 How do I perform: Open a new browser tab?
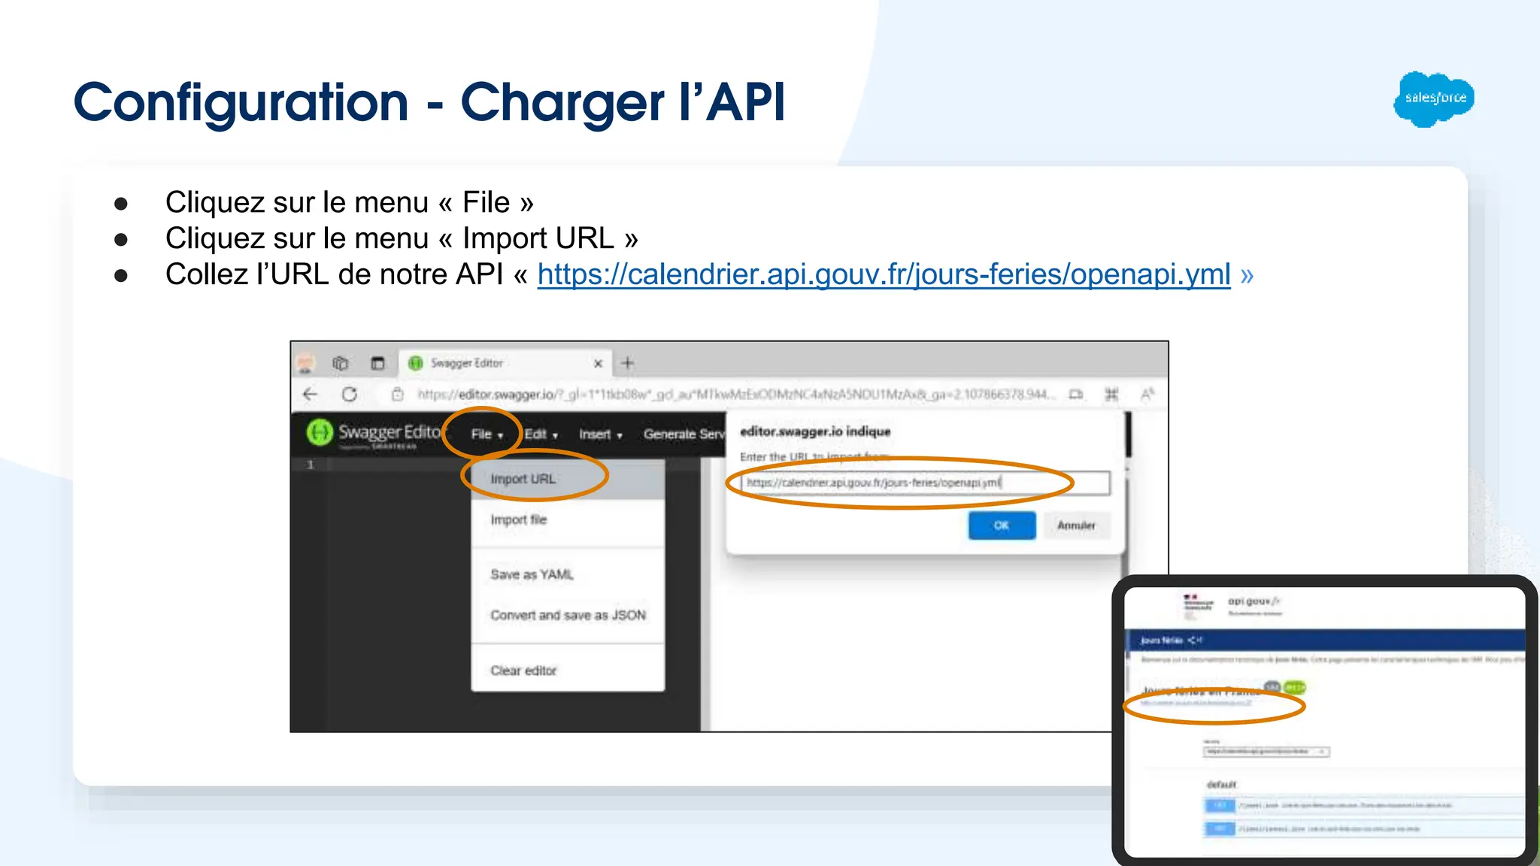click(x=627, y=364)
